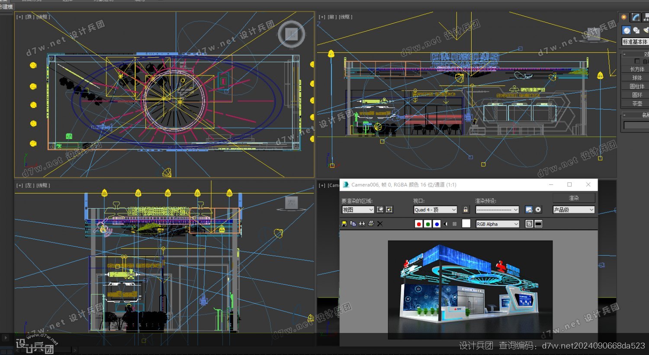
Task: Open [+] menu of front viewport
Action: click(x=322, y=17)
